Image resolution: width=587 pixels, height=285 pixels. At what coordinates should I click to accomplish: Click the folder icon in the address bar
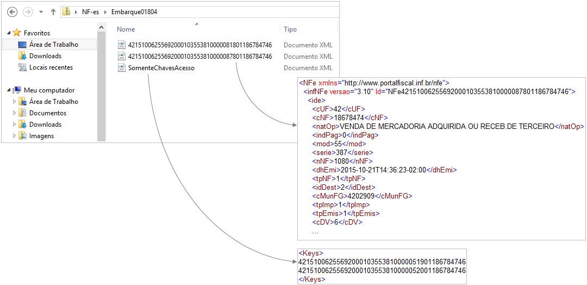(66, 11)
